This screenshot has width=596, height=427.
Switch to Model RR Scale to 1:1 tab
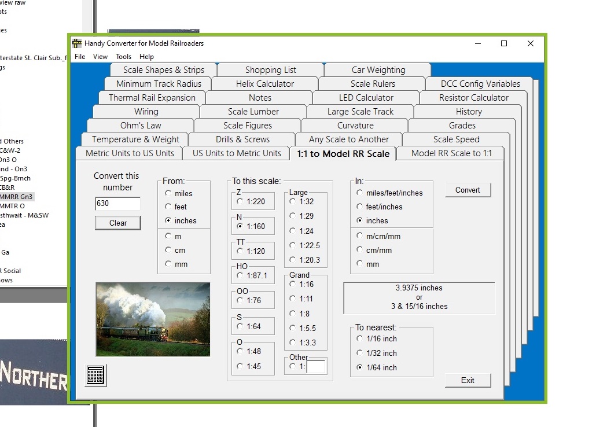click(x=451, y=153)
